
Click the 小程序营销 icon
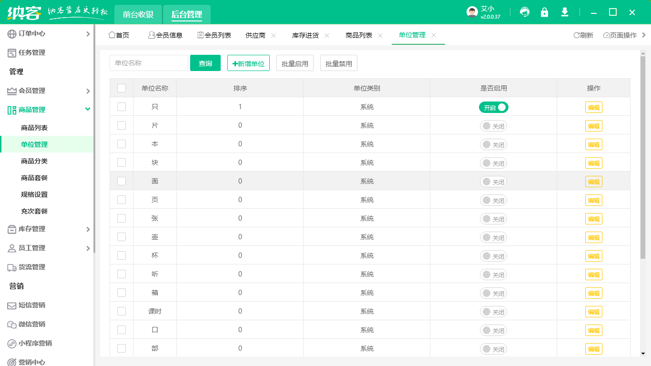click(12, 344)
